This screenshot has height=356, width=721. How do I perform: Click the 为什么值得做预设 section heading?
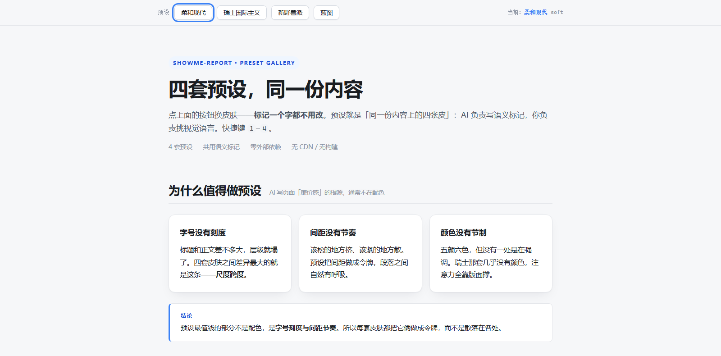coord(215,191)
